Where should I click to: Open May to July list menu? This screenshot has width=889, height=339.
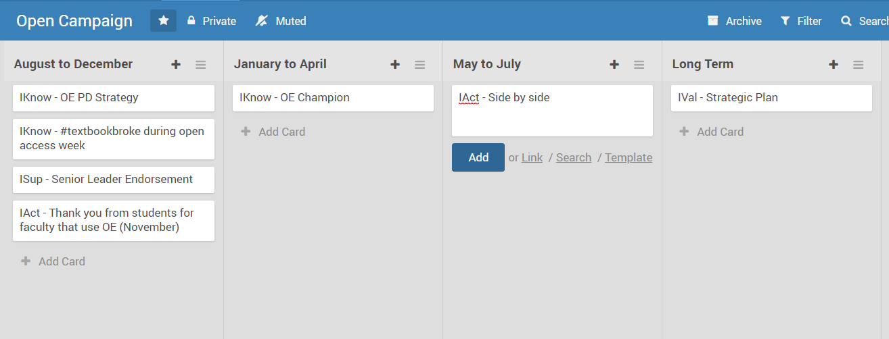coord(639,65)
